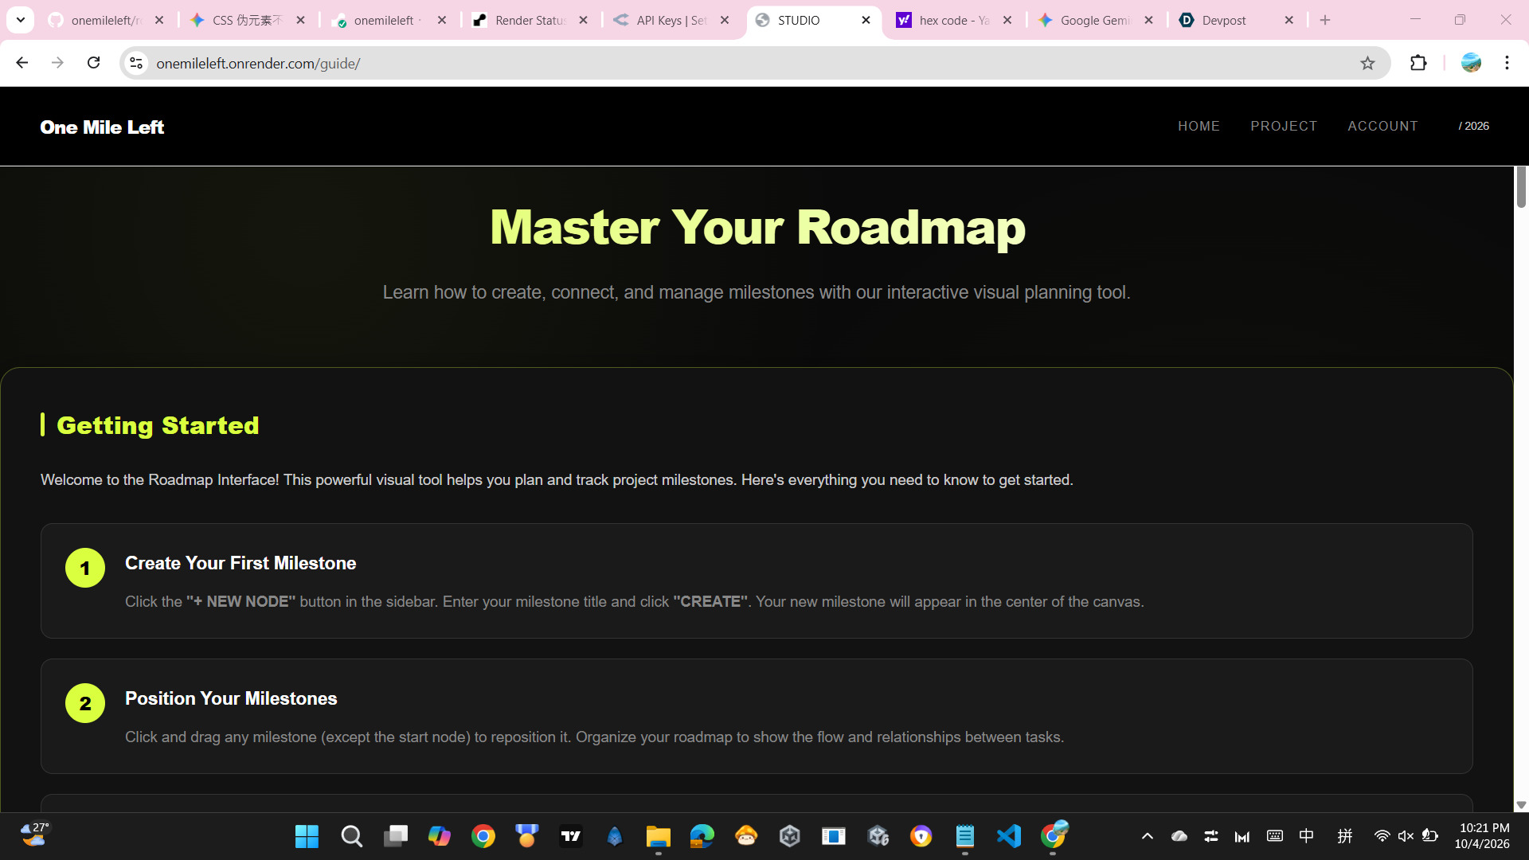Open Visual Studio Code from taskbar
Image resolution: width=1529 pixels, height=860 pixels.
coord(1008,836)
